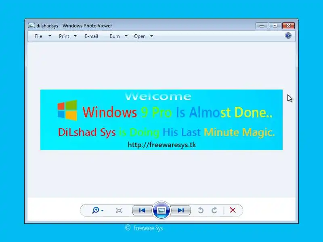323x242 pixels.
Task: Open the Burn menu
Action: point(115,36)
